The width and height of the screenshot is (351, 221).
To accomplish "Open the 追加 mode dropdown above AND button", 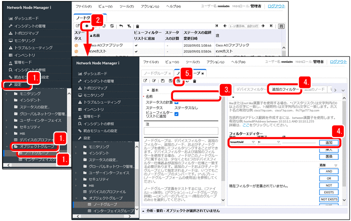I will pyautogui.click(x=336, y=165).
